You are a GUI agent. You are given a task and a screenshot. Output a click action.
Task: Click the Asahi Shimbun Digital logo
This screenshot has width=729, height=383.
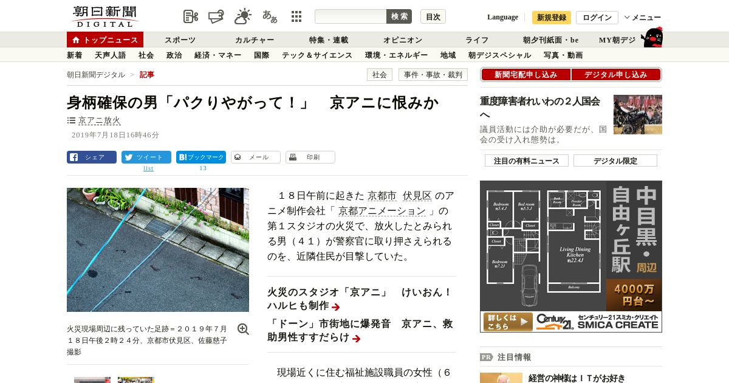click(x=104, y=16)
